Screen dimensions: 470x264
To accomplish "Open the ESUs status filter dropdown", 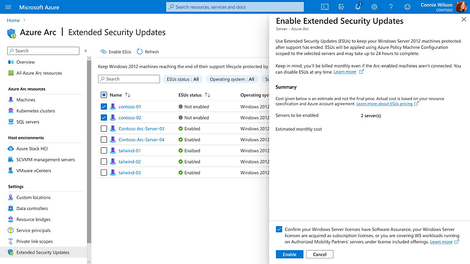I will click(x=182, y=79).
